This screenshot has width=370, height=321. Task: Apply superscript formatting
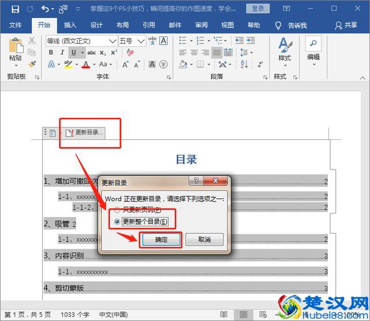point(114,53)
